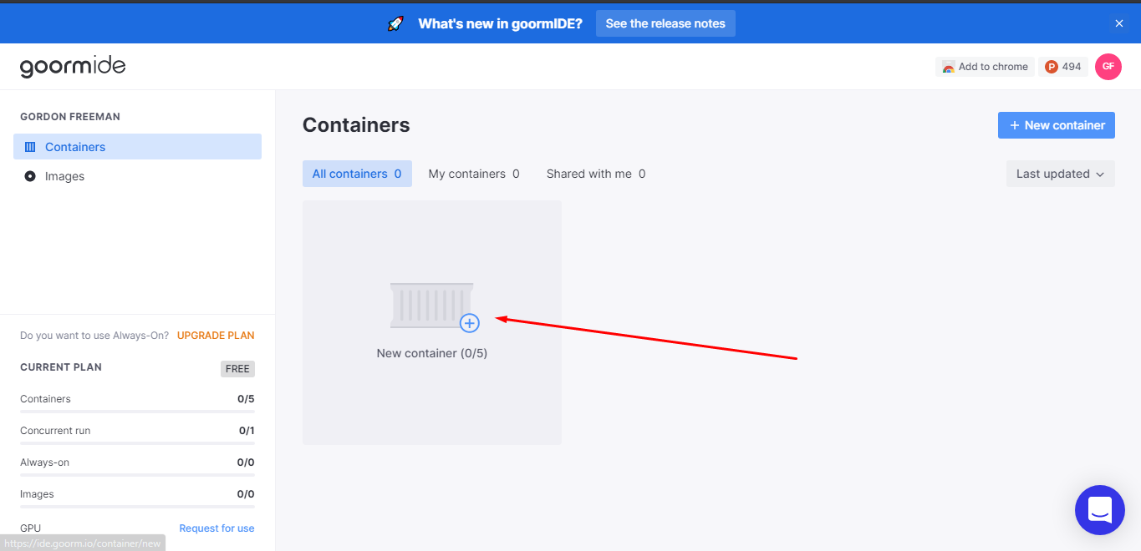1141x551 pixels.
Task: Click Request for use GPU link
Action: [216, 528]
